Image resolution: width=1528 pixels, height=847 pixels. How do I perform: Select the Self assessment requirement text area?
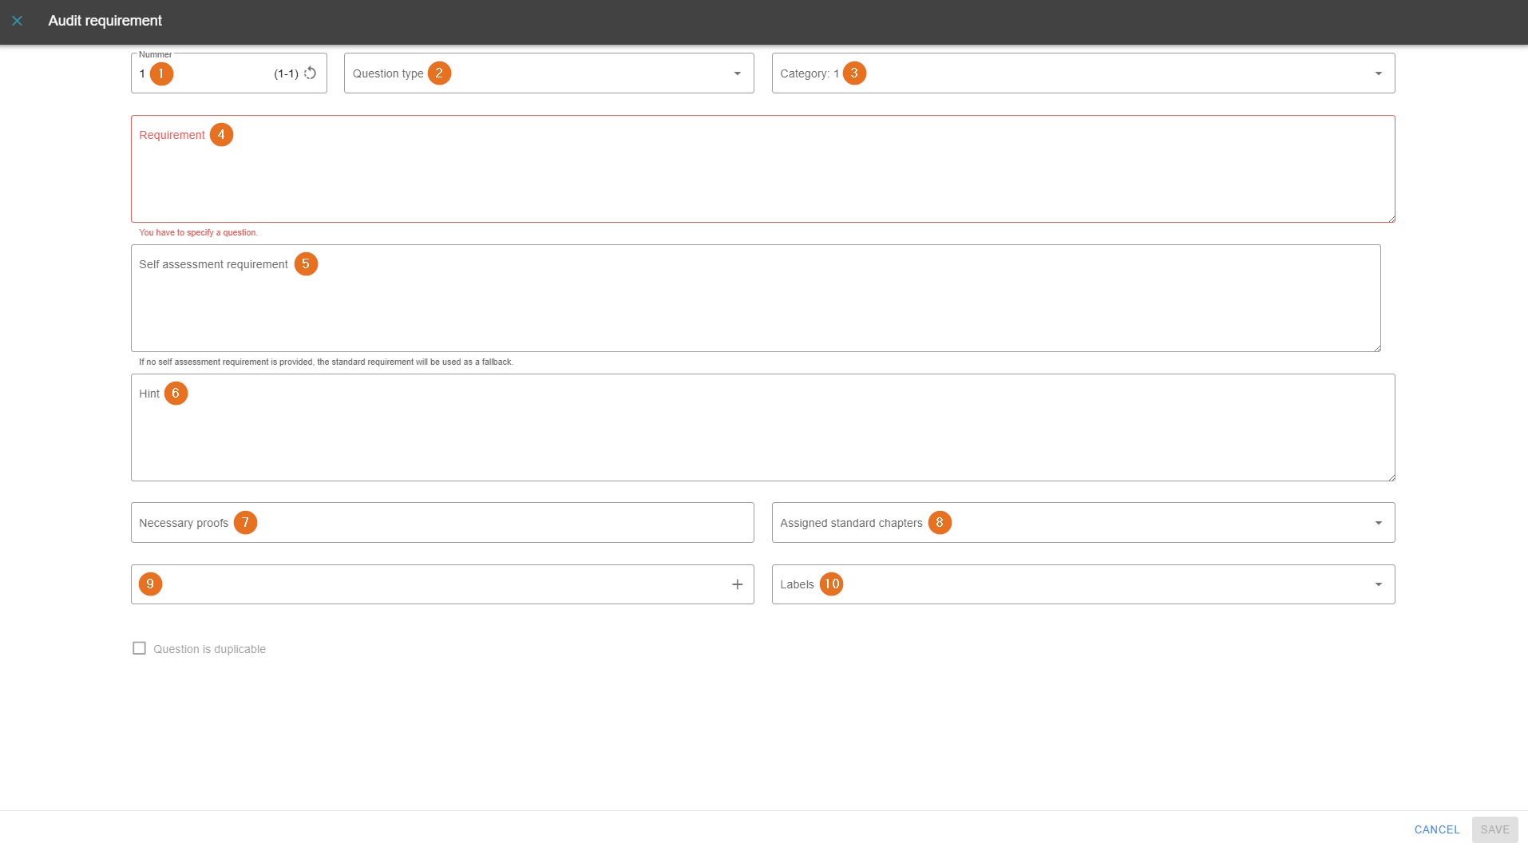point(755,307)
